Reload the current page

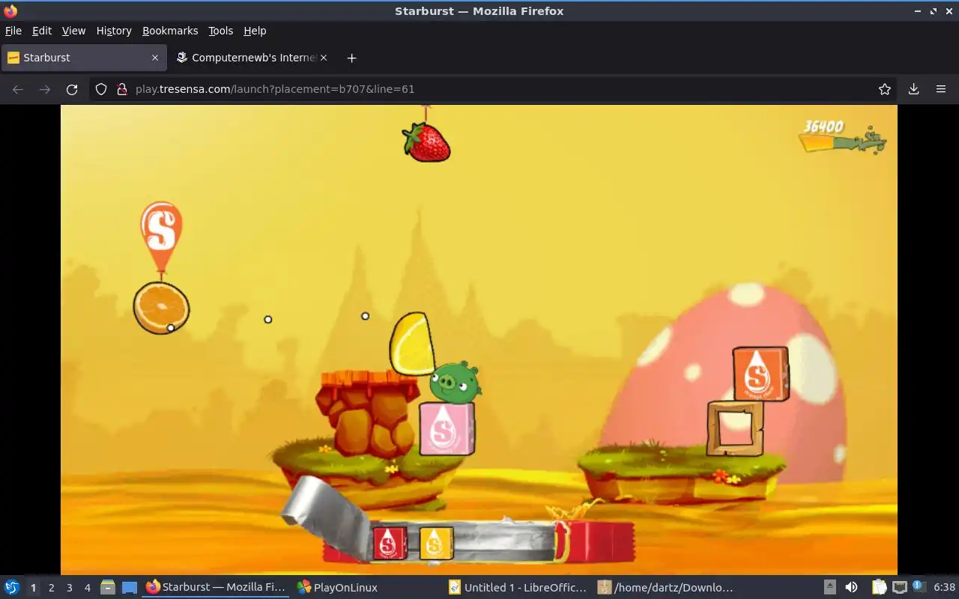(x=72, y=89)
